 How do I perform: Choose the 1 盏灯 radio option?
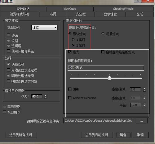point(73,39)
